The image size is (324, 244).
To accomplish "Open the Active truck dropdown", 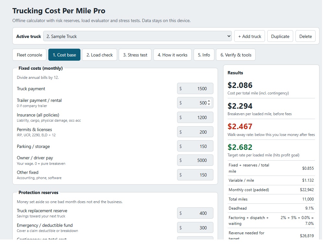I will [138, 36].
